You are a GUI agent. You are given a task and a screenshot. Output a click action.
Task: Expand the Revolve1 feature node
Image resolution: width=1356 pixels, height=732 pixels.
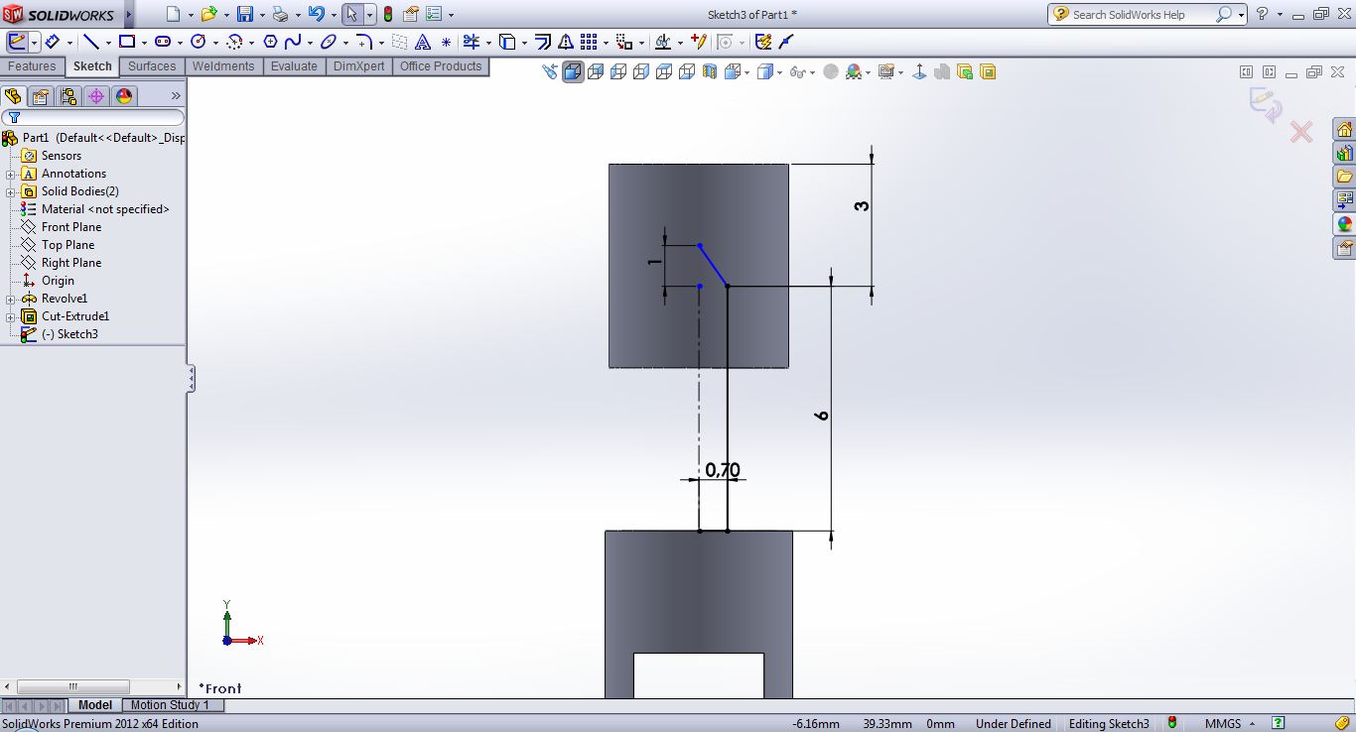tap(11, 299)
